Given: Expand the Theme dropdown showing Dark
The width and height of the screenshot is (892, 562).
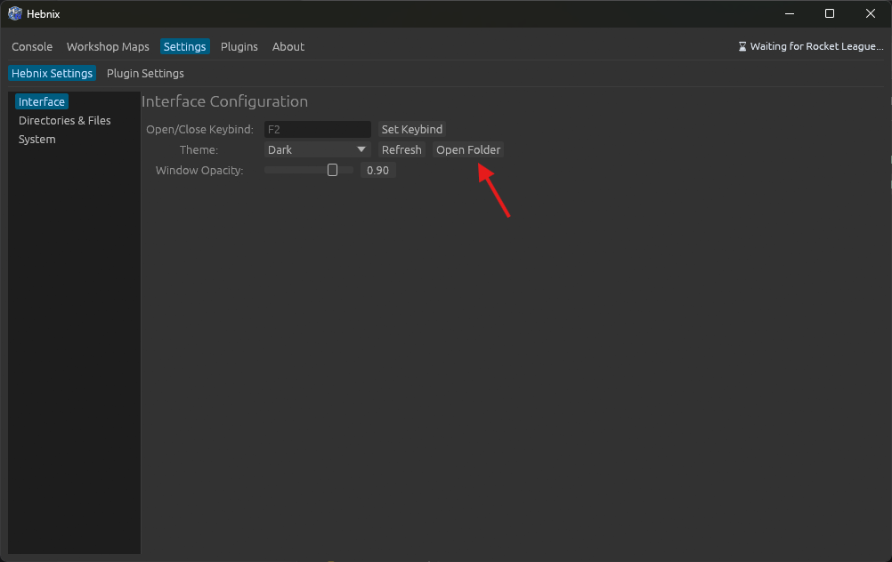Looking at the screenshot, I should pos(318,150).
